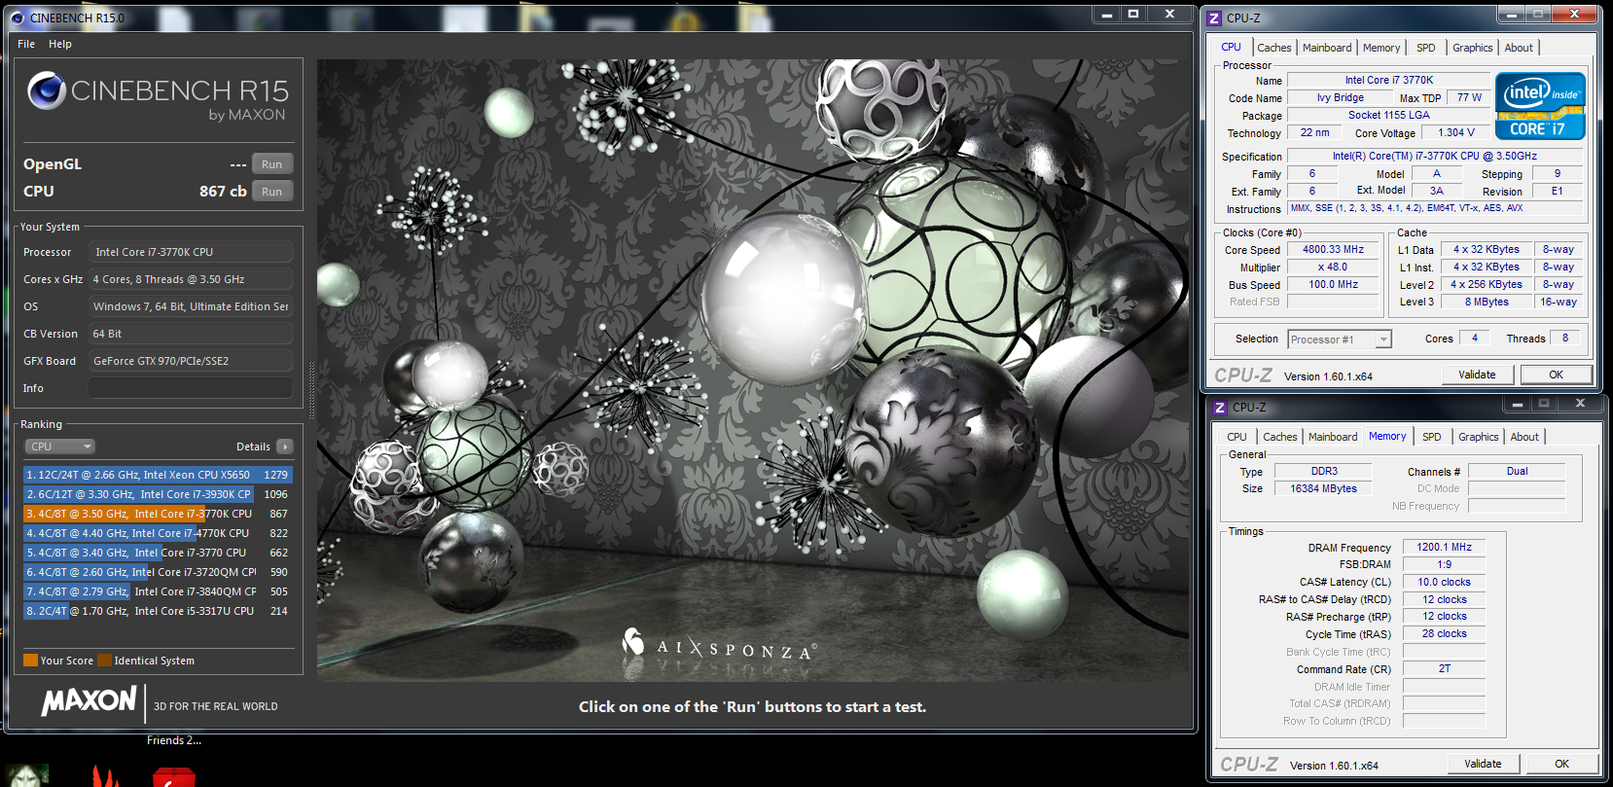Click the DRAM Frequency value 1200.1 MHz
Image resolution: width=1613 pixels, height=787 pixels.
1444,547
